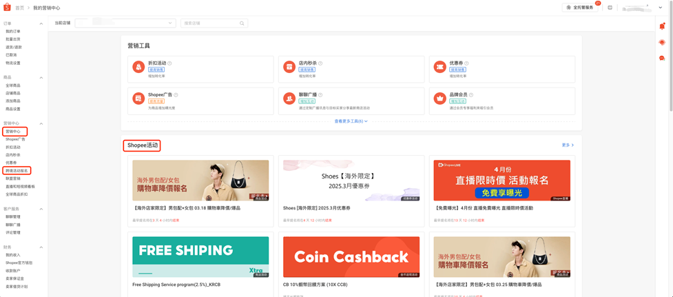Open the book icon in top header
This screenshot has height=297, width=673.
pos(610,8)
